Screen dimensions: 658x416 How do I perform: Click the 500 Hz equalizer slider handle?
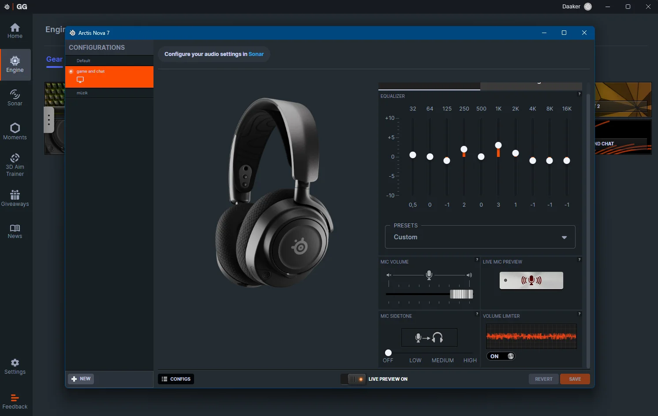click(x=481, y=156)
